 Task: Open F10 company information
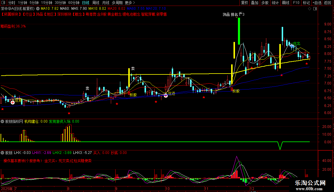[x=296, y=3]
